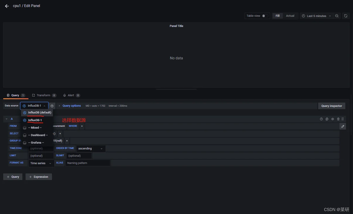Add a SELECT field function with plus

click(x=60, y=134)
